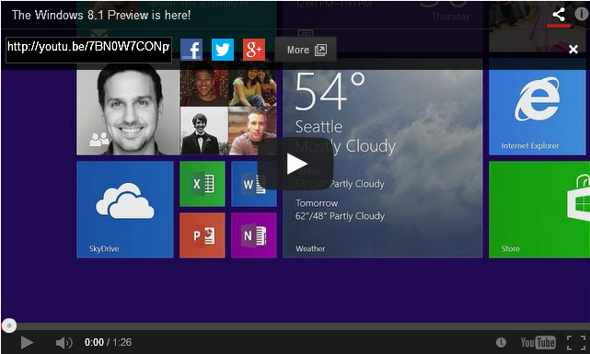Click the seek bar handle at start
The height and width of the screenshot is (354, 590).
coord(9,325)
